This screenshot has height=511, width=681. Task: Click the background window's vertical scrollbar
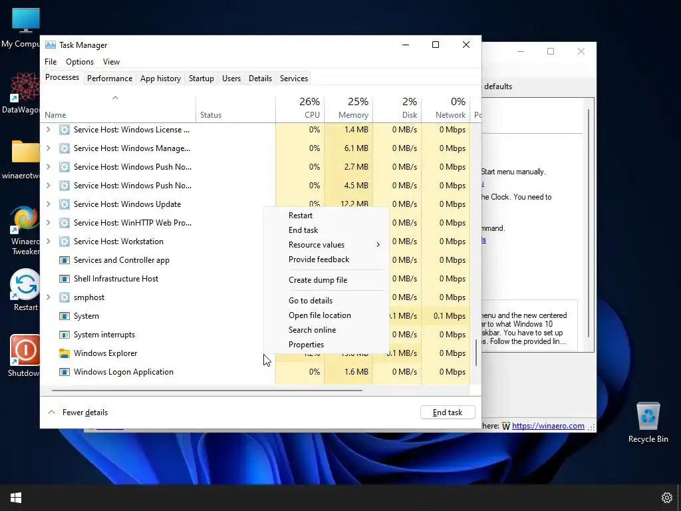tap(589, 222)
